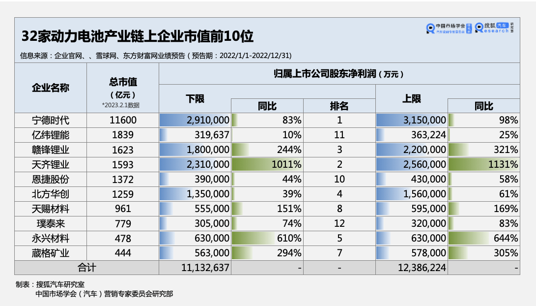Viewport: 536px width, 306px height.
Task: Click the 研究所 badge next to 中国市场学会
Action: [x=469, y=28]
